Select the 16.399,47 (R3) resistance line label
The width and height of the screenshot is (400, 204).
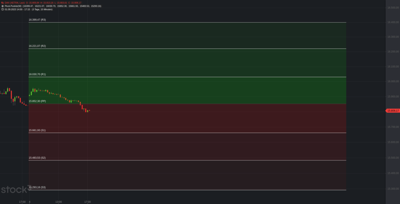(x=37, y=20)
